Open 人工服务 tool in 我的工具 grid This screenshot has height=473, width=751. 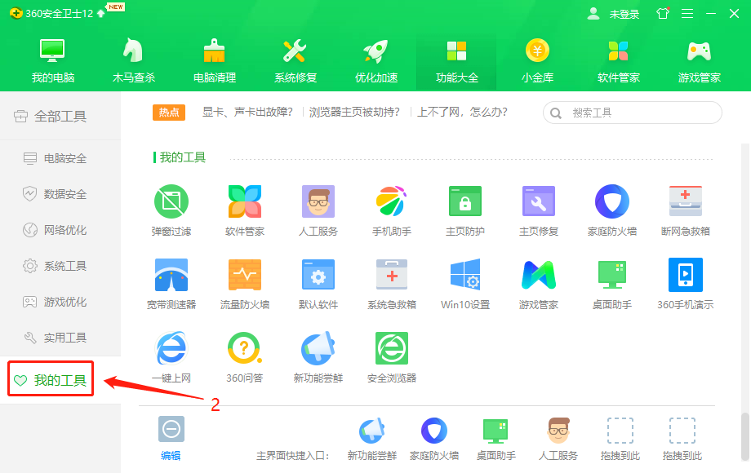(x=318, y=211)
